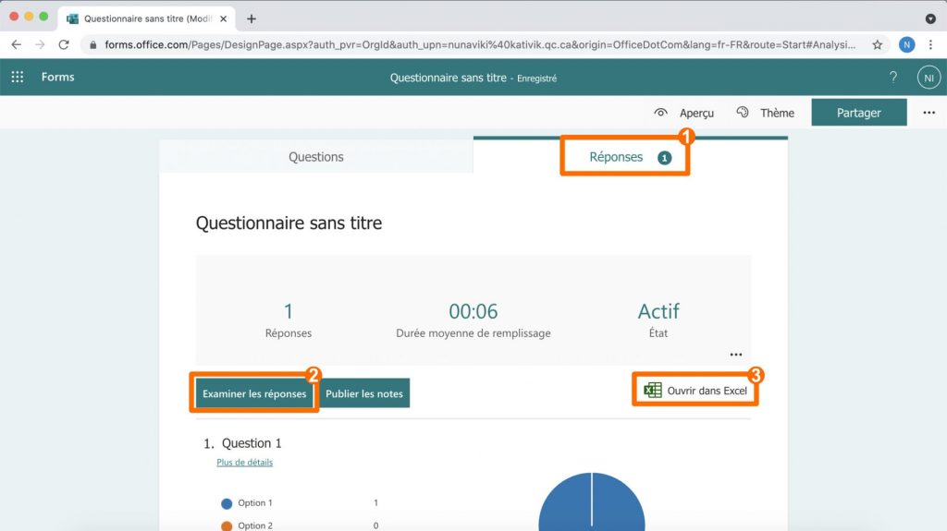
Task: Click the Excel icon
Action: (652, 391)
